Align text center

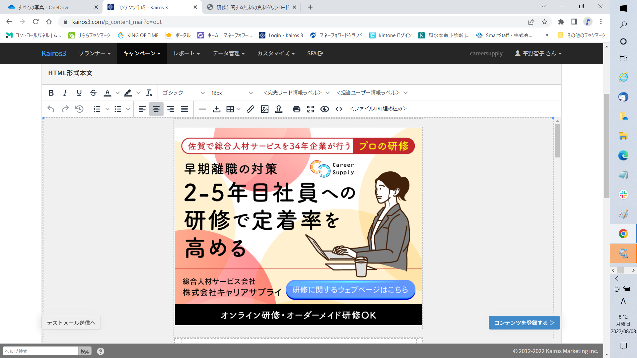point(156,109)
